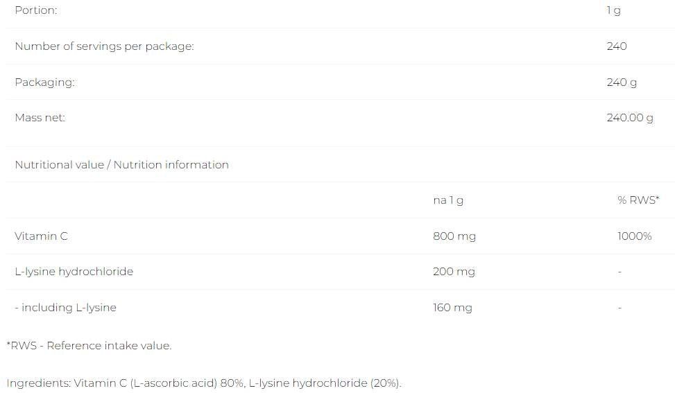
Task: Click the Nutritional value heading
Action: click(x=121, y=165)
